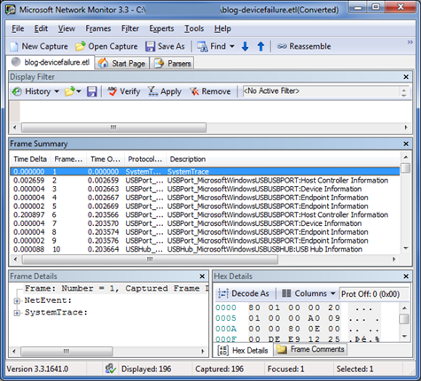The width and height of the screenshot is (421, 381).
Task: Open the View menu
Action: (66, 28)
